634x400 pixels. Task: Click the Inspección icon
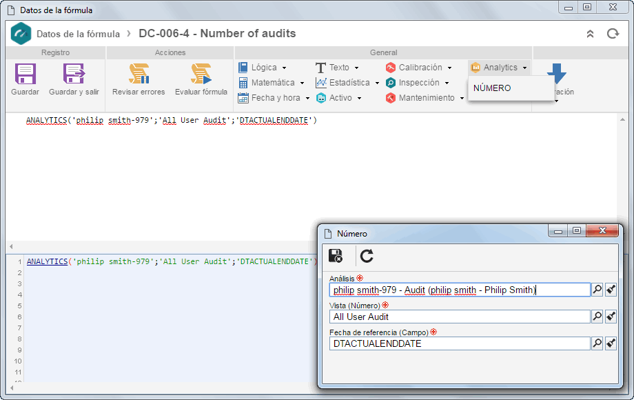click(x=391, y=83)
